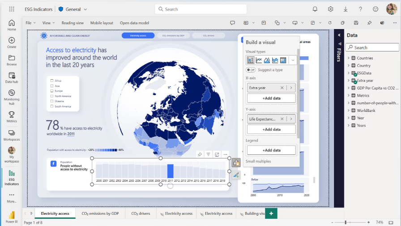
Task: Expand the Countries table
Action: [x=348, y=58]
